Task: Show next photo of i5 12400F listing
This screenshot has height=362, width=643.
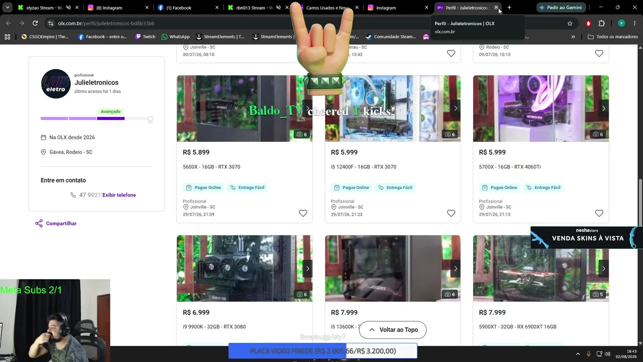Action: click(456, 109)
